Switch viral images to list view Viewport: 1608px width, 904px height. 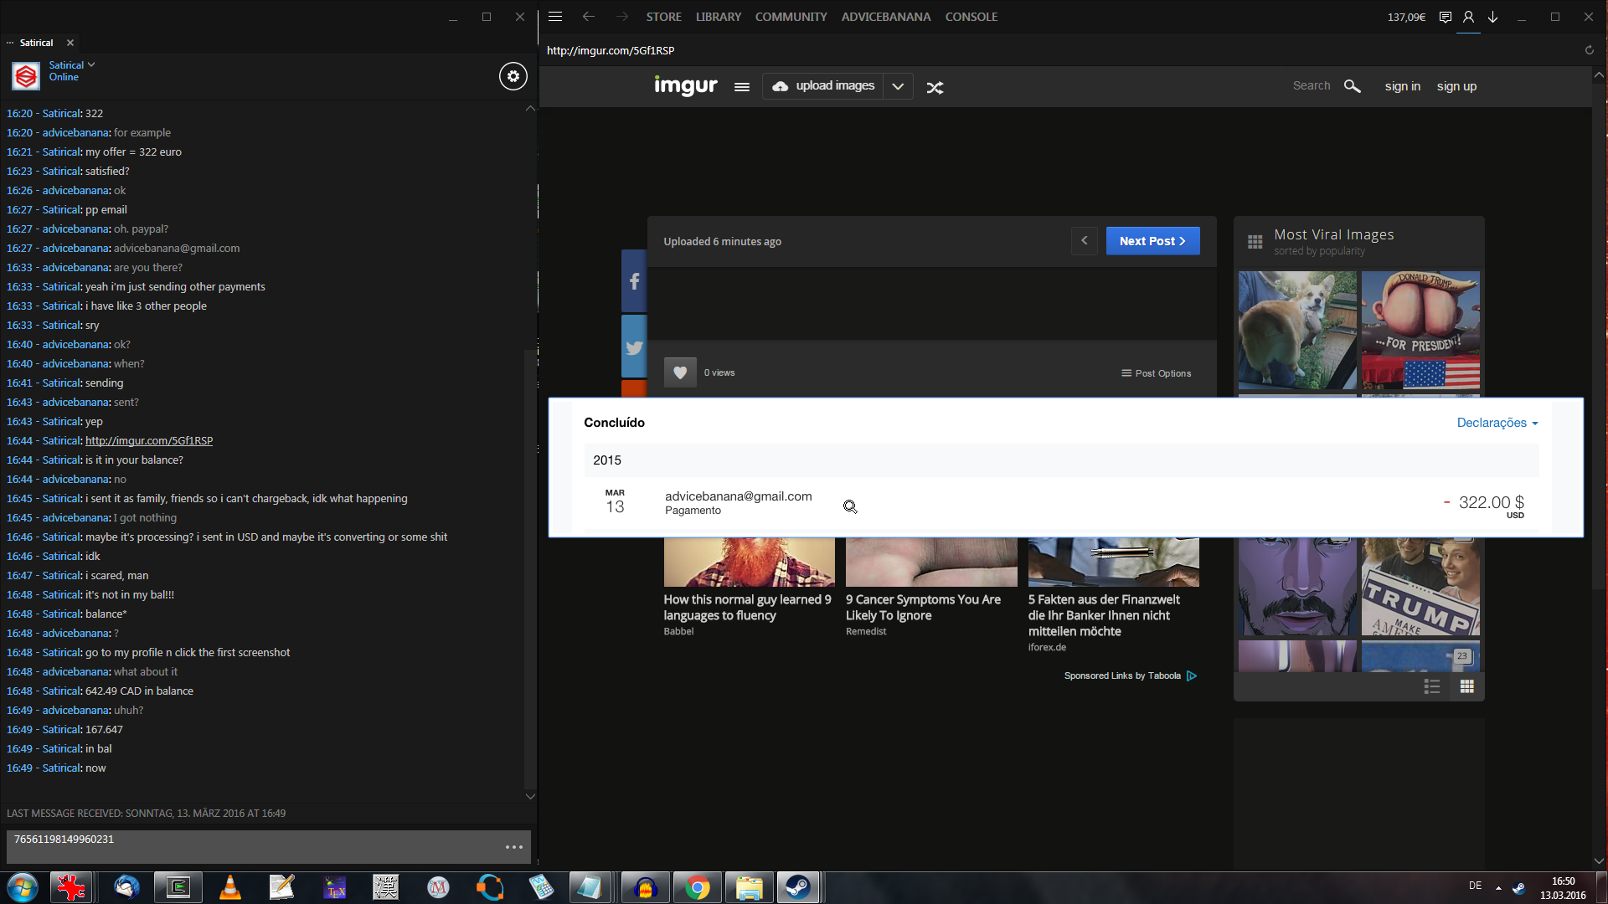click(x=1432, y=686)
